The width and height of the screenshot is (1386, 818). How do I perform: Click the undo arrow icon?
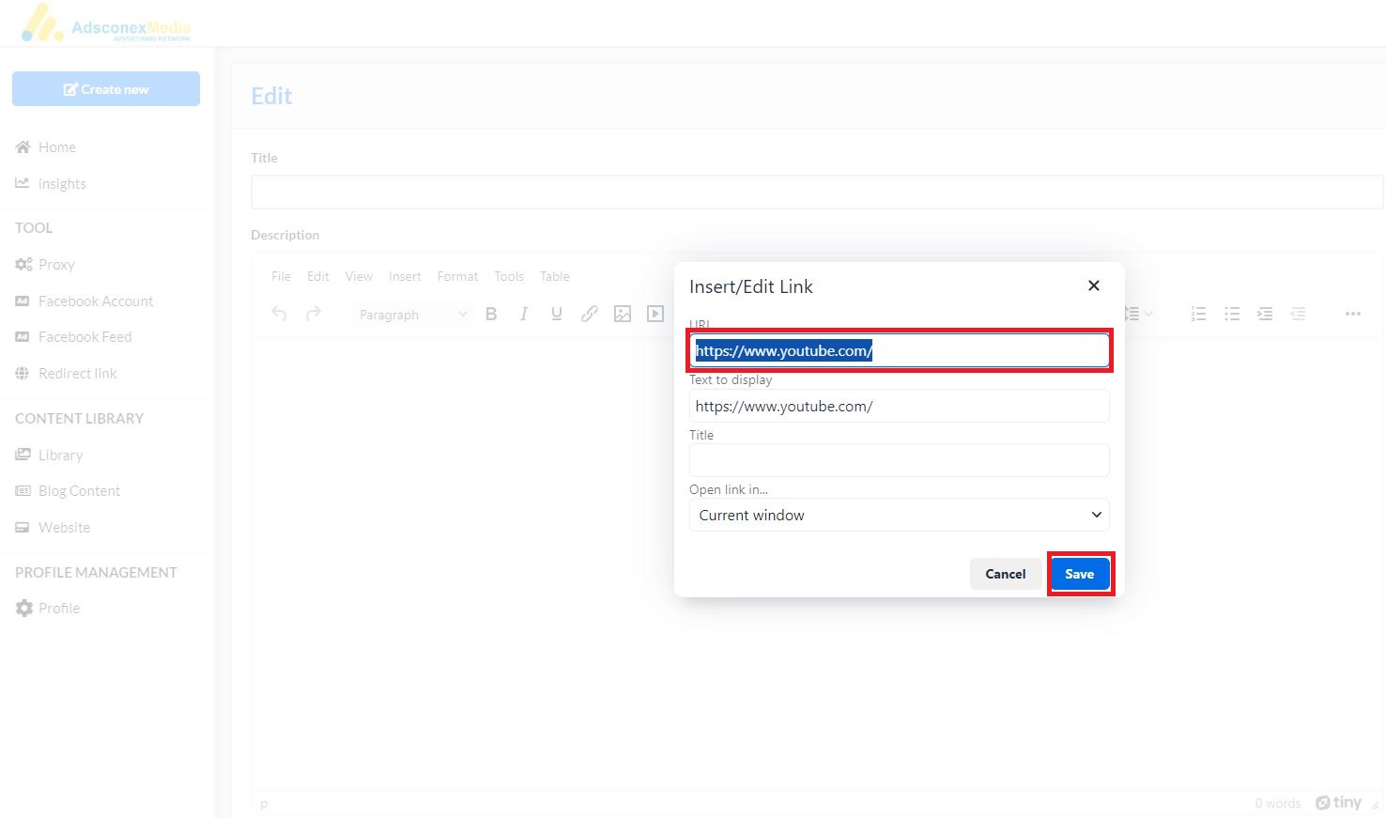(x=279, y=314)
